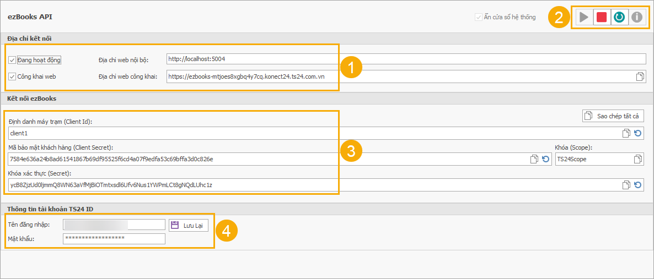Viewport: 654px width, 279px height.
Task: Regenerate the Secret authentication key
Action: pos(638,185)
